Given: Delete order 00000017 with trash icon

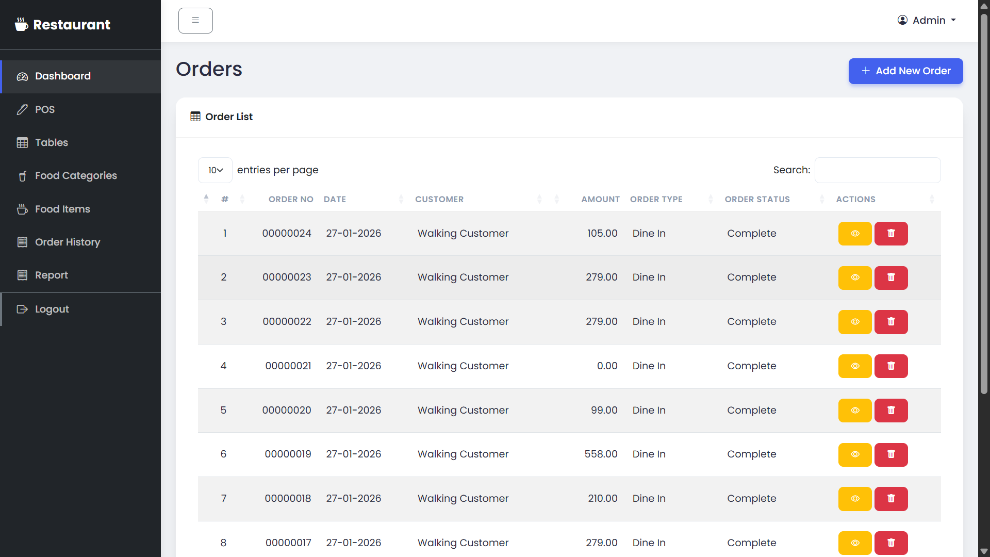Looking at the screenshot, I should (891, 543).
